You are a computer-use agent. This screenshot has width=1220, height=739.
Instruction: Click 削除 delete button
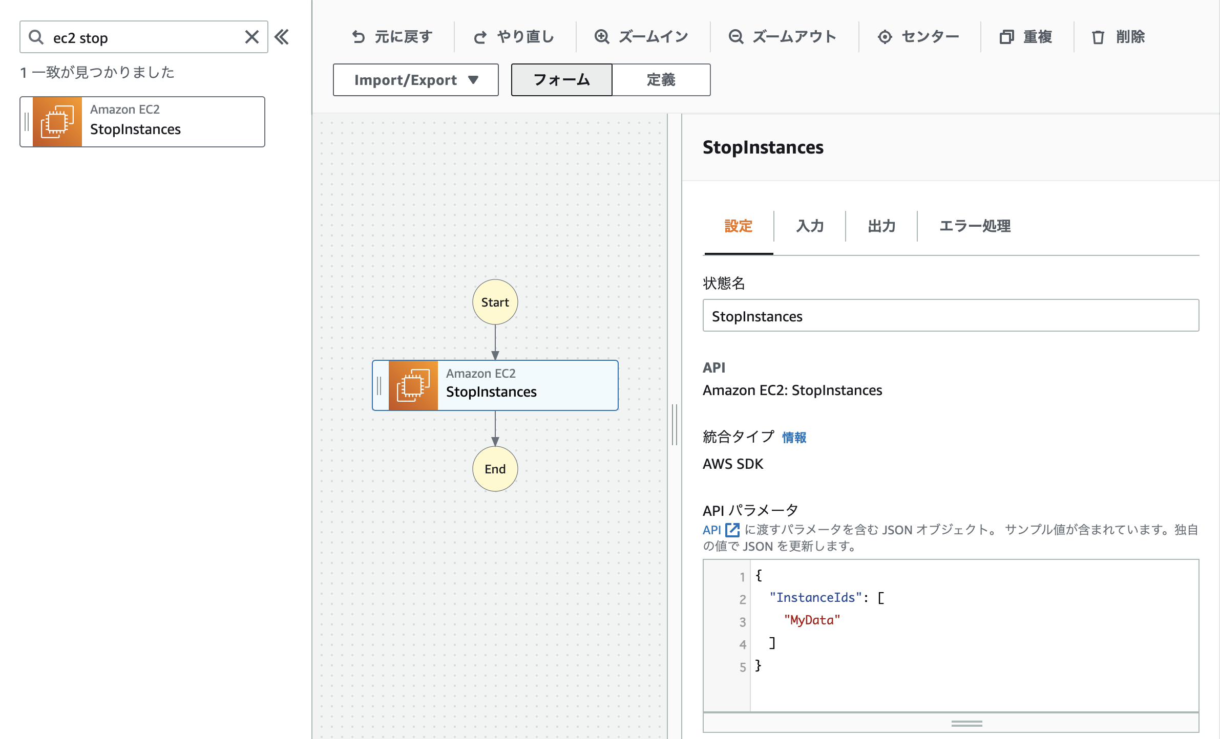pos(1118,37)
